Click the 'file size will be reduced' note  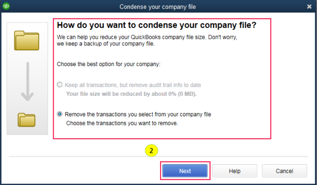(x=131, y=94)
